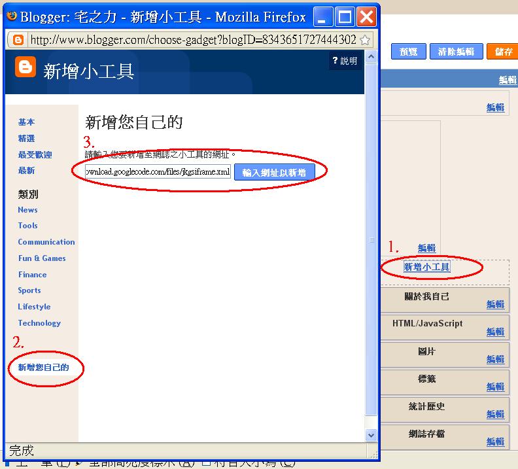Click the gadget URL input field

click(x=158, y=172)
